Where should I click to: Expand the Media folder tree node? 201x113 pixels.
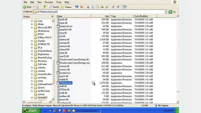point(32,24)
